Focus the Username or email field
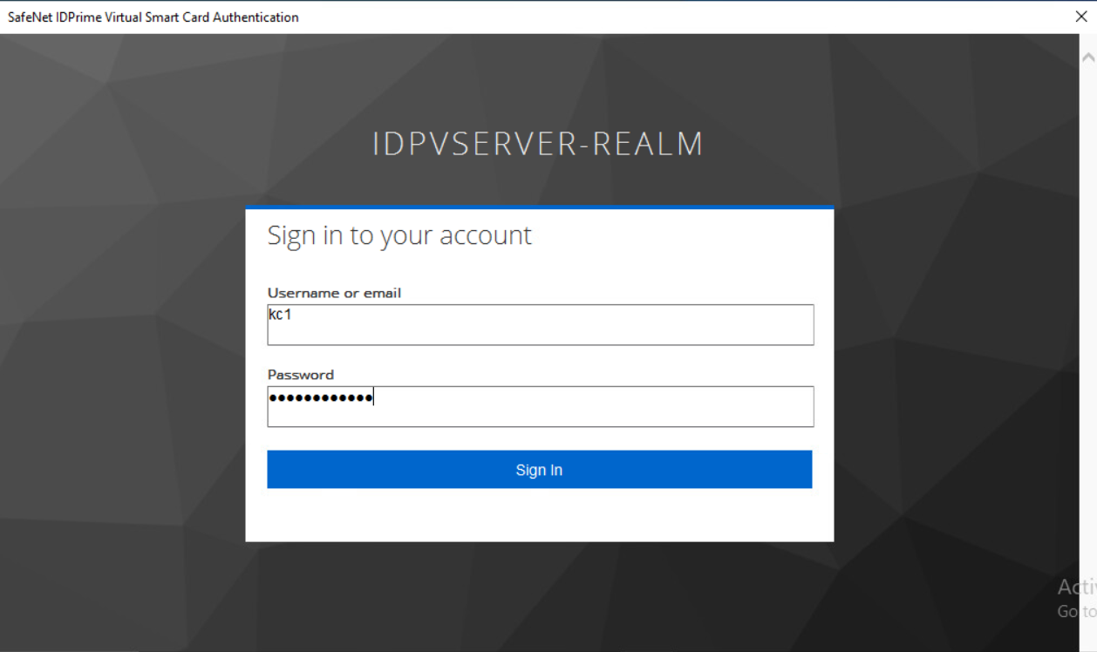This screenshot has height=652, width=1097. (x=541, y=325)
